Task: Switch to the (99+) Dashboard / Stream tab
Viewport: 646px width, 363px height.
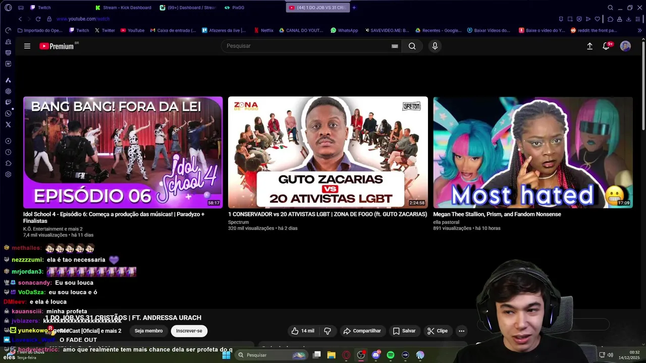Action: (x=188, y=8)
